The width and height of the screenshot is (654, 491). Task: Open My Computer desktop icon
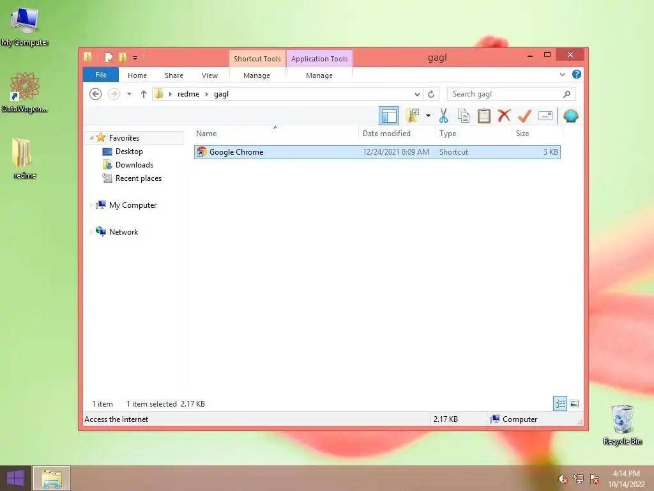point(25,27)
